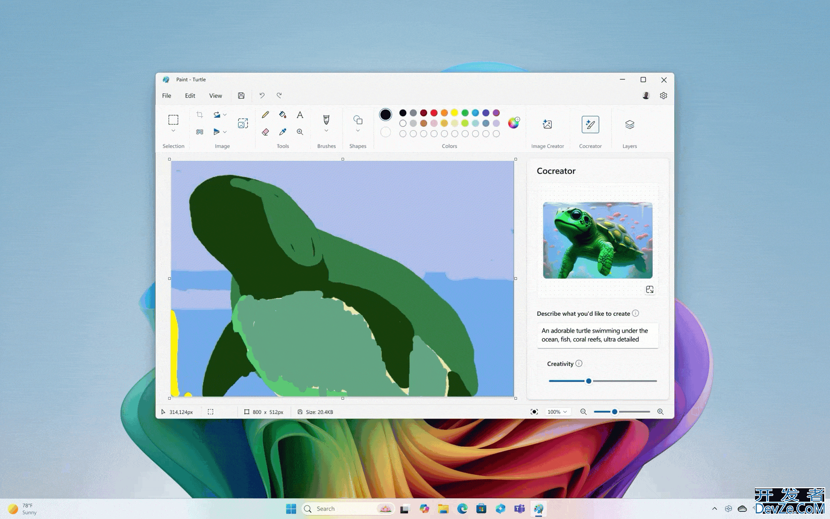
Task: Click the Background removal icon
Action: pos(200,132)
